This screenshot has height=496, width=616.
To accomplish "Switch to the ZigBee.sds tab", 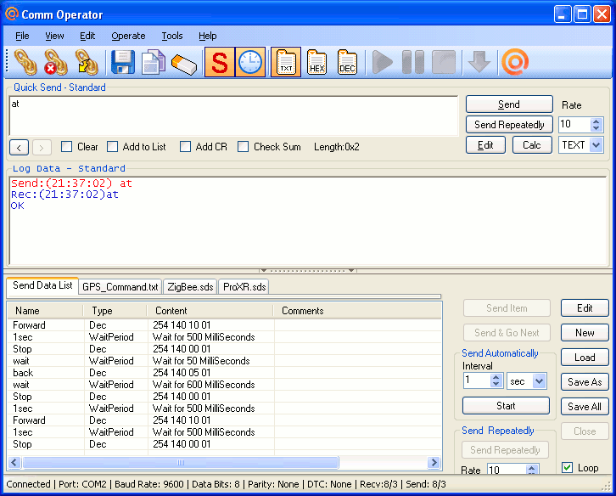I will 190,287.
